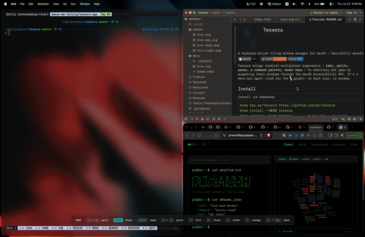Collapse the assets folder

point(196,30)
